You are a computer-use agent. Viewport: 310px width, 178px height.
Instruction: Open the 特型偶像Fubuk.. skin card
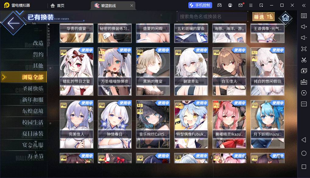tap(191, 124)
